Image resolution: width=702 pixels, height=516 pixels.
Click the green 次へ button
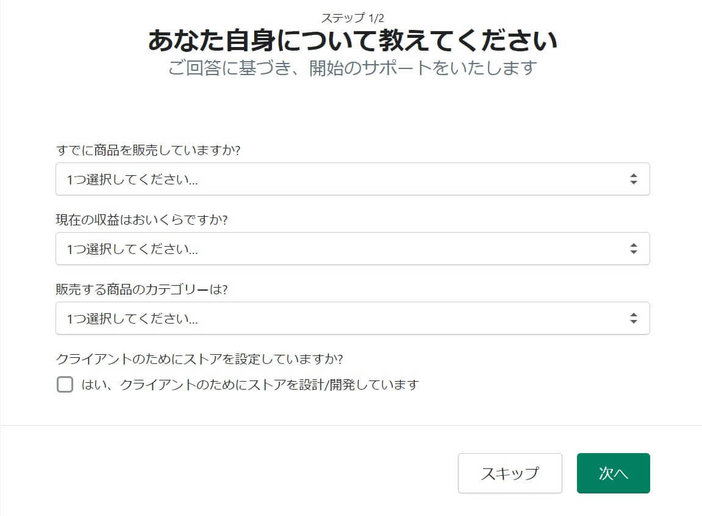click(613, 473)
